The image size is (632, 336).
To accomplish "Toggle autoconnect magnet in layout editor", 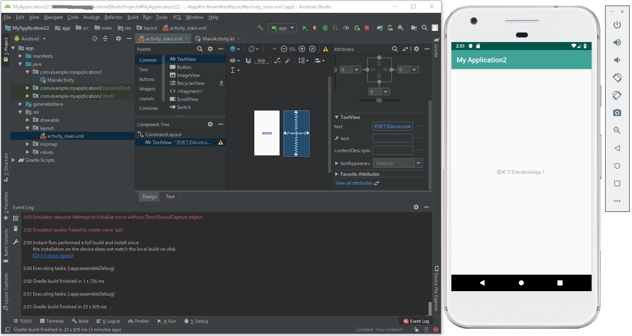I will coord(248,60).
